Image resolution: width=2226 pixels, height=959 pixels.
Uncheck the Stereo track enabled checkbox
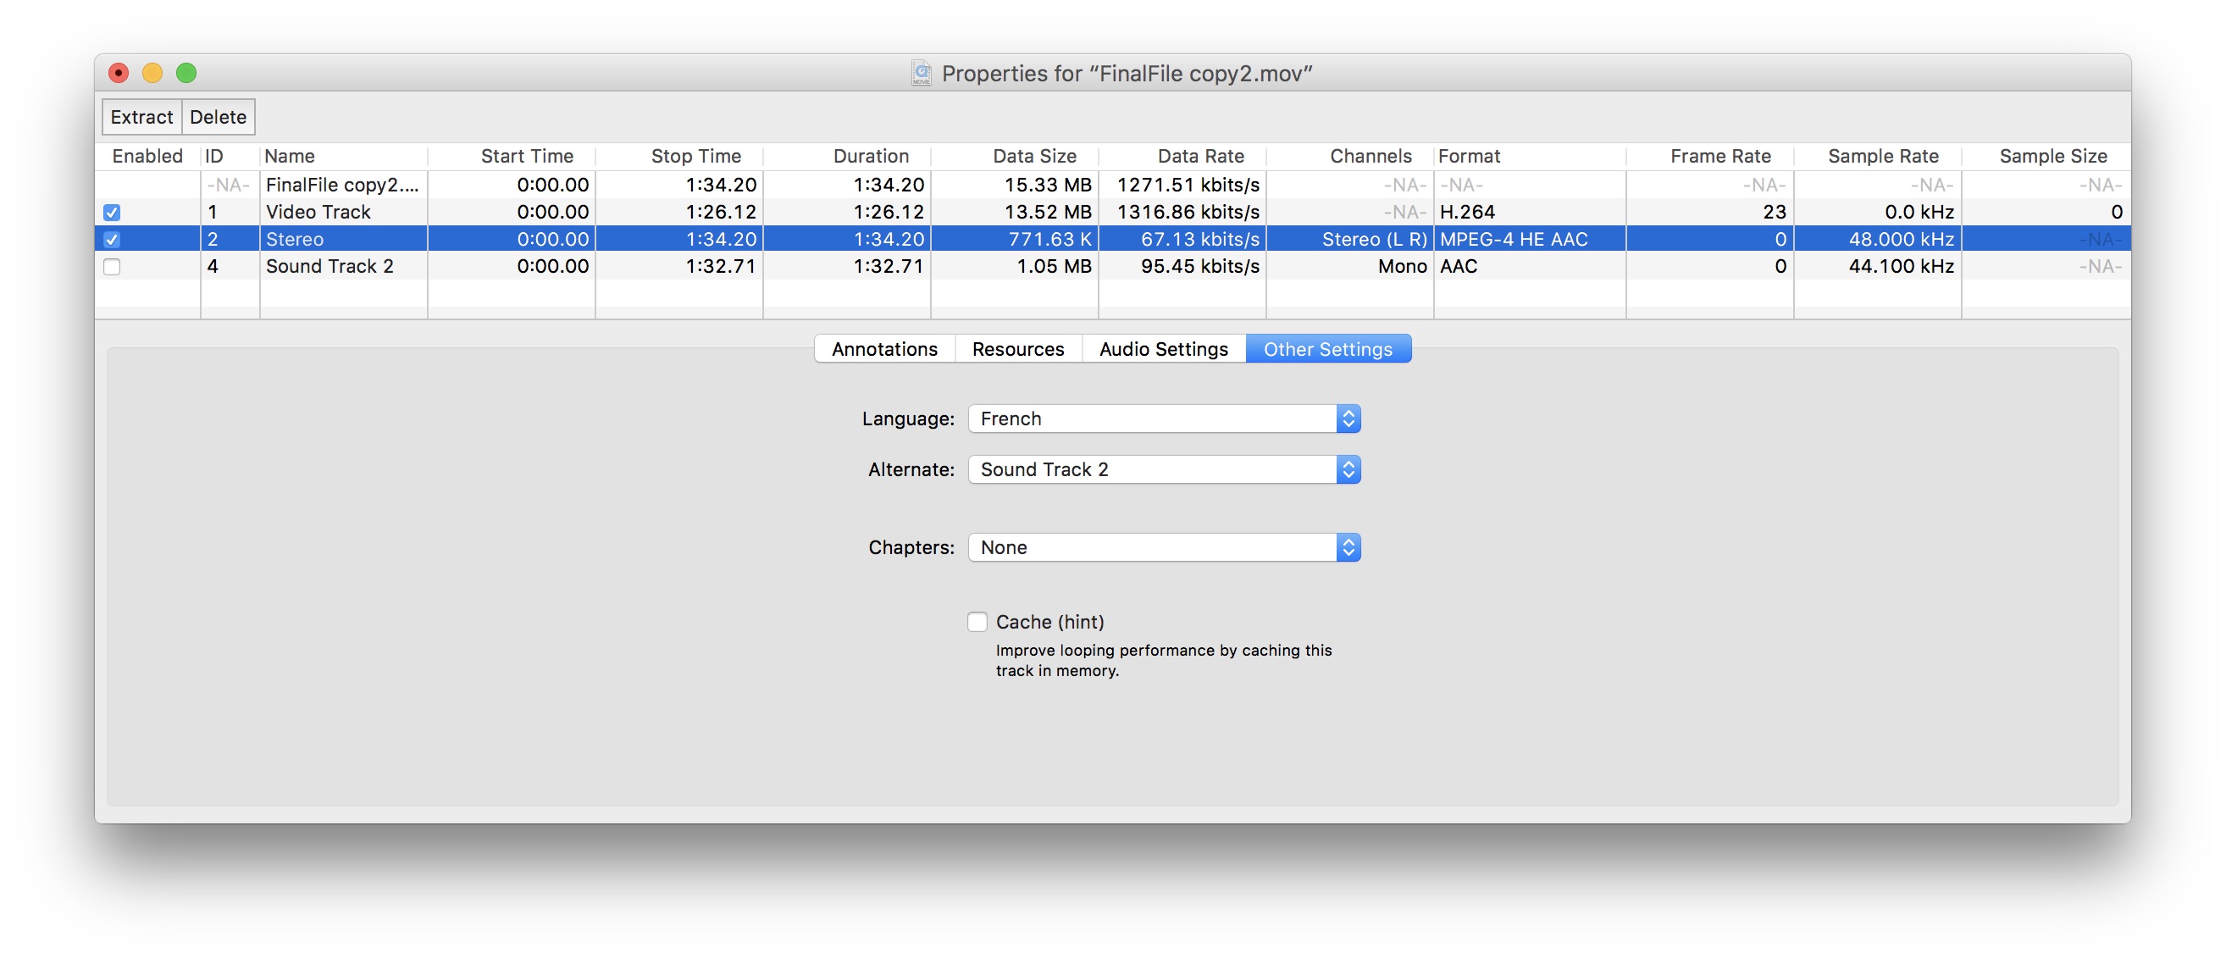coord(112,239)
